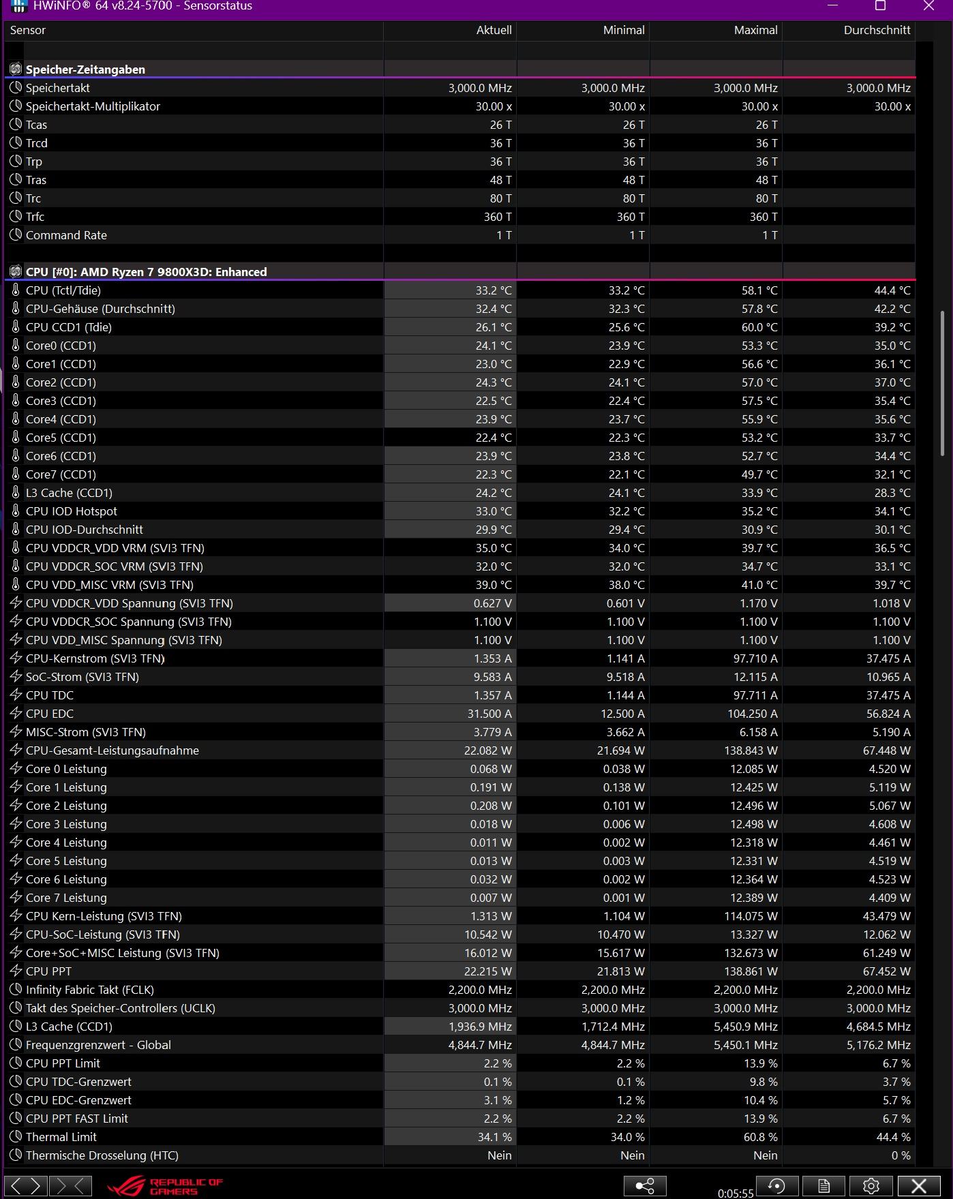
Task: Collapse the CPU [#0] AMD Ryzen group
Action: coord(16,272)
